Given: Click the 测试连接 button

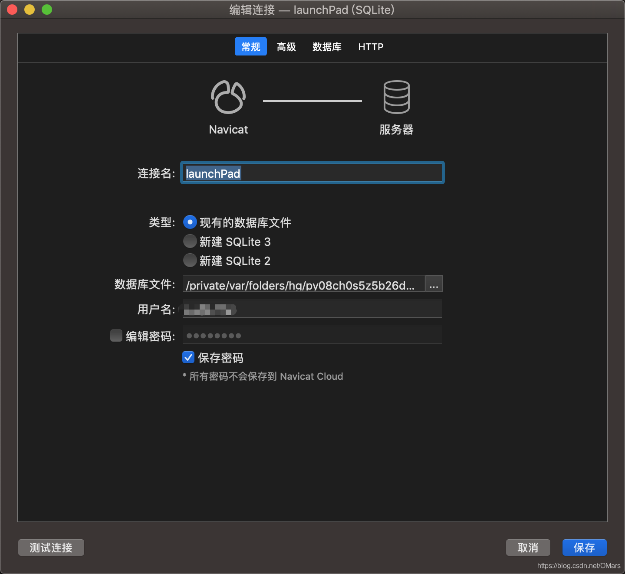Looking at the screenshot, I should (51, 548).
